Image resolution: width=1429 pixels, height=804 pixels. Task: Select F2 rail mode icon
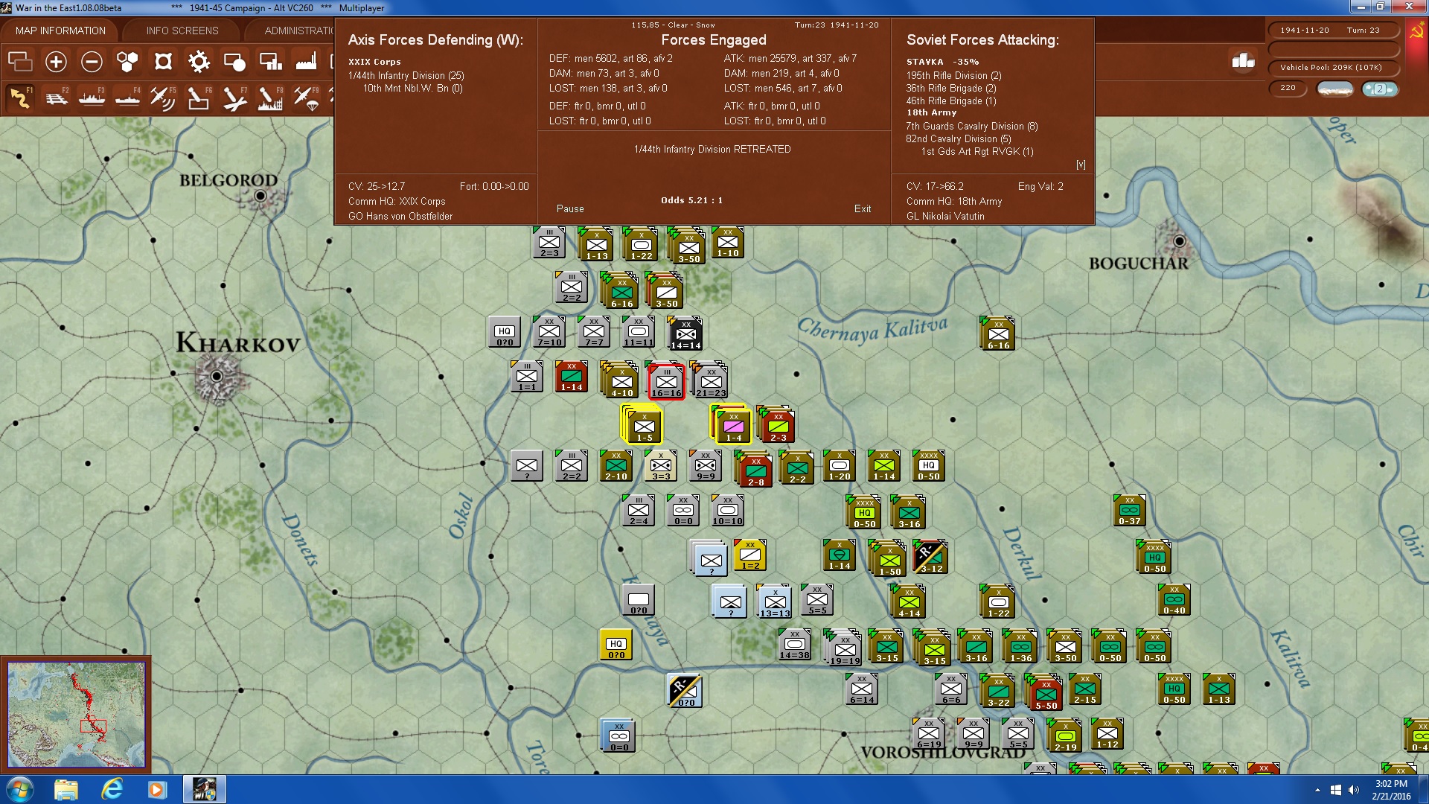click(x=56, y=98)
